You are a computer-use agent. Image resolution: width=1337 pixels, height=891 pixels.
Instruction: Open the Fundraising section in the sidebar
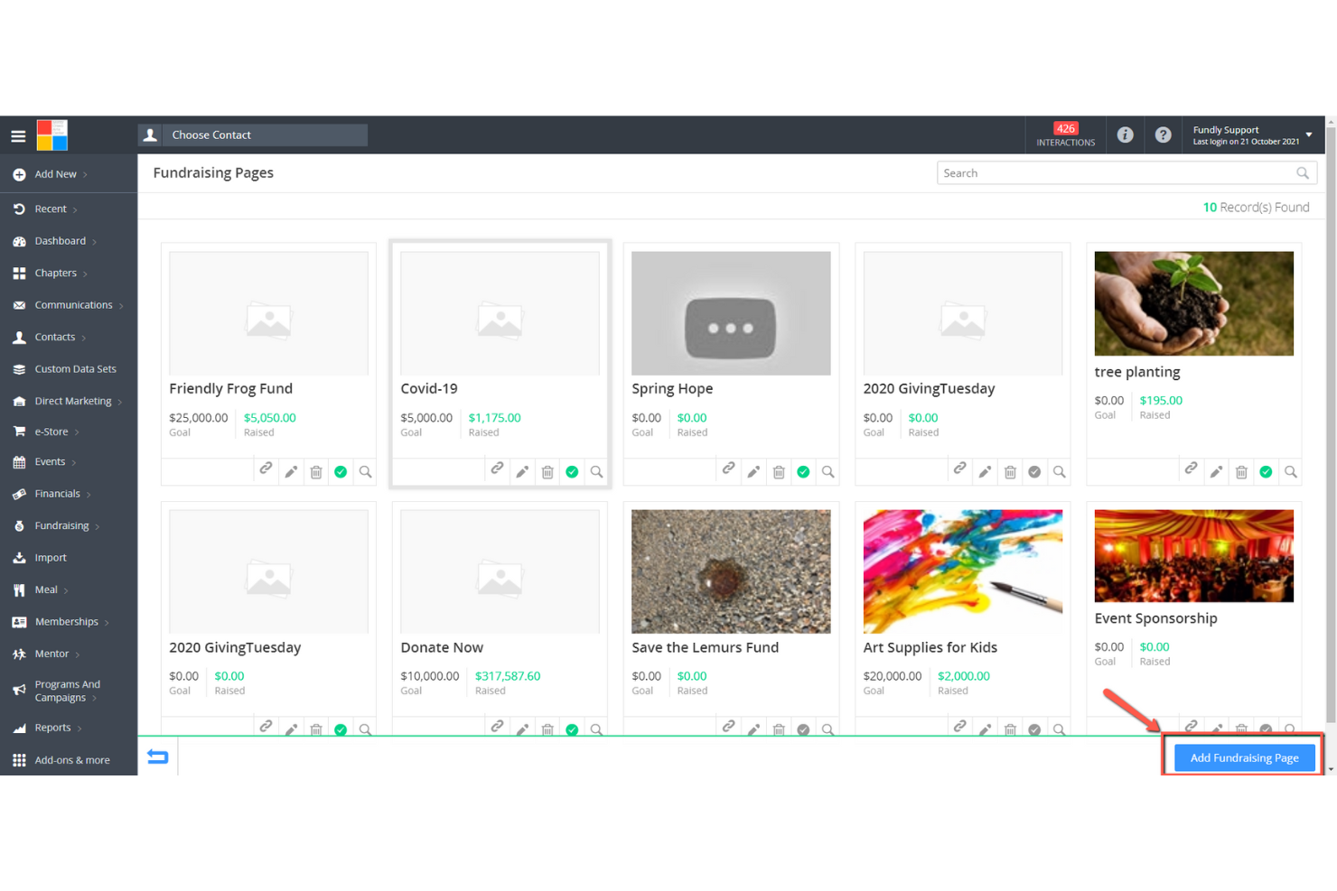[61, 525]
